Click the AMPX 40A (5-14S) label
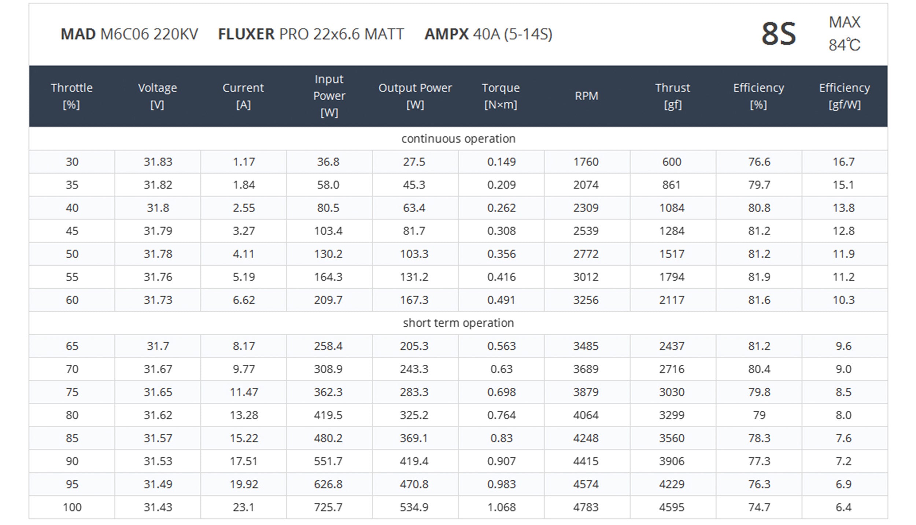This screenshot has height=525, width=916. [x=488, y=34]
